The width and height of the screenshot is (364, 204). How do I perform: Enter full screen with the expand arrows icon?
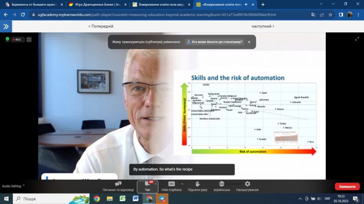[357, 39]
